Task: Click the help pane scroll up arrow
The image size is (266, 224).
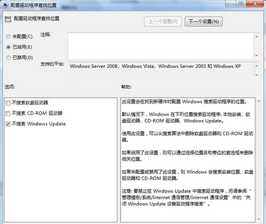Action: tap(259, 101)
